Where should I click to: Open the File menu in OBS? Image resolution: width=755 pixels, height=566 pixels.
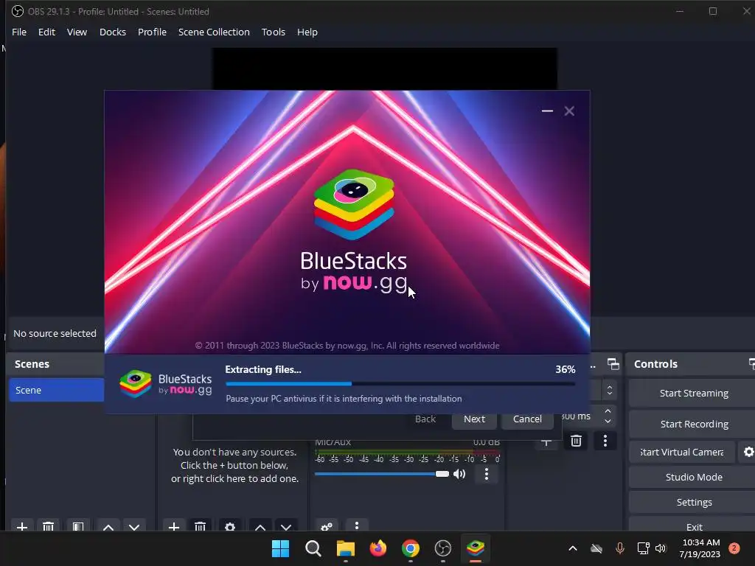19,32
